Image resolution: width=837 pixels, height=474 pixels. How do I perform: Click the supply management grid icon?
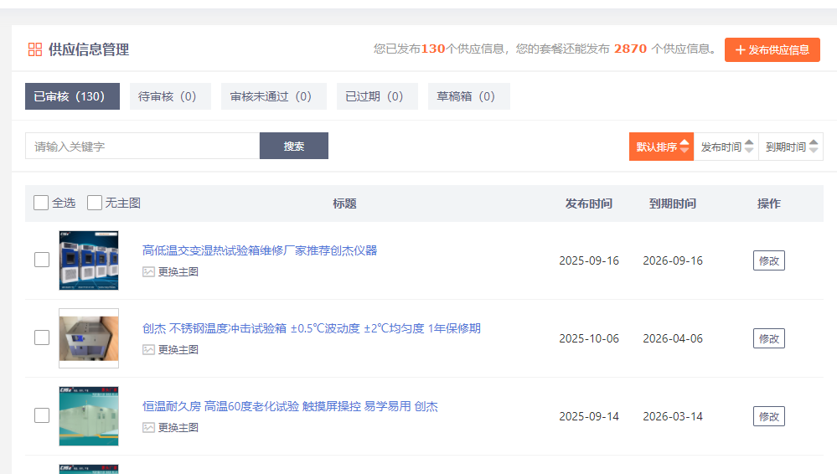(34, 49)
